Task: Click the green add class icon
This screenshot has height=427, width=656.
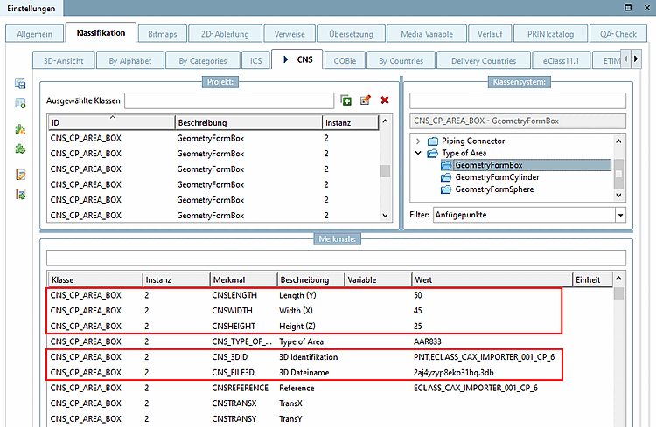Action: (346, 101)
